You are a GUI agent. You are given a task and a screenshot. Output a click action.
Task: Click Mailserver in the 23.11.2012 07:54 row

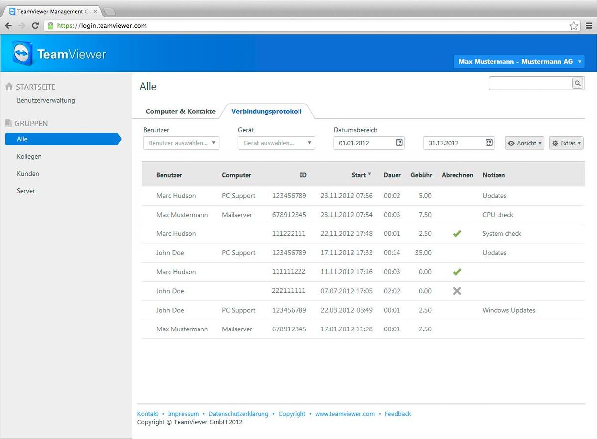click(237, 215)
